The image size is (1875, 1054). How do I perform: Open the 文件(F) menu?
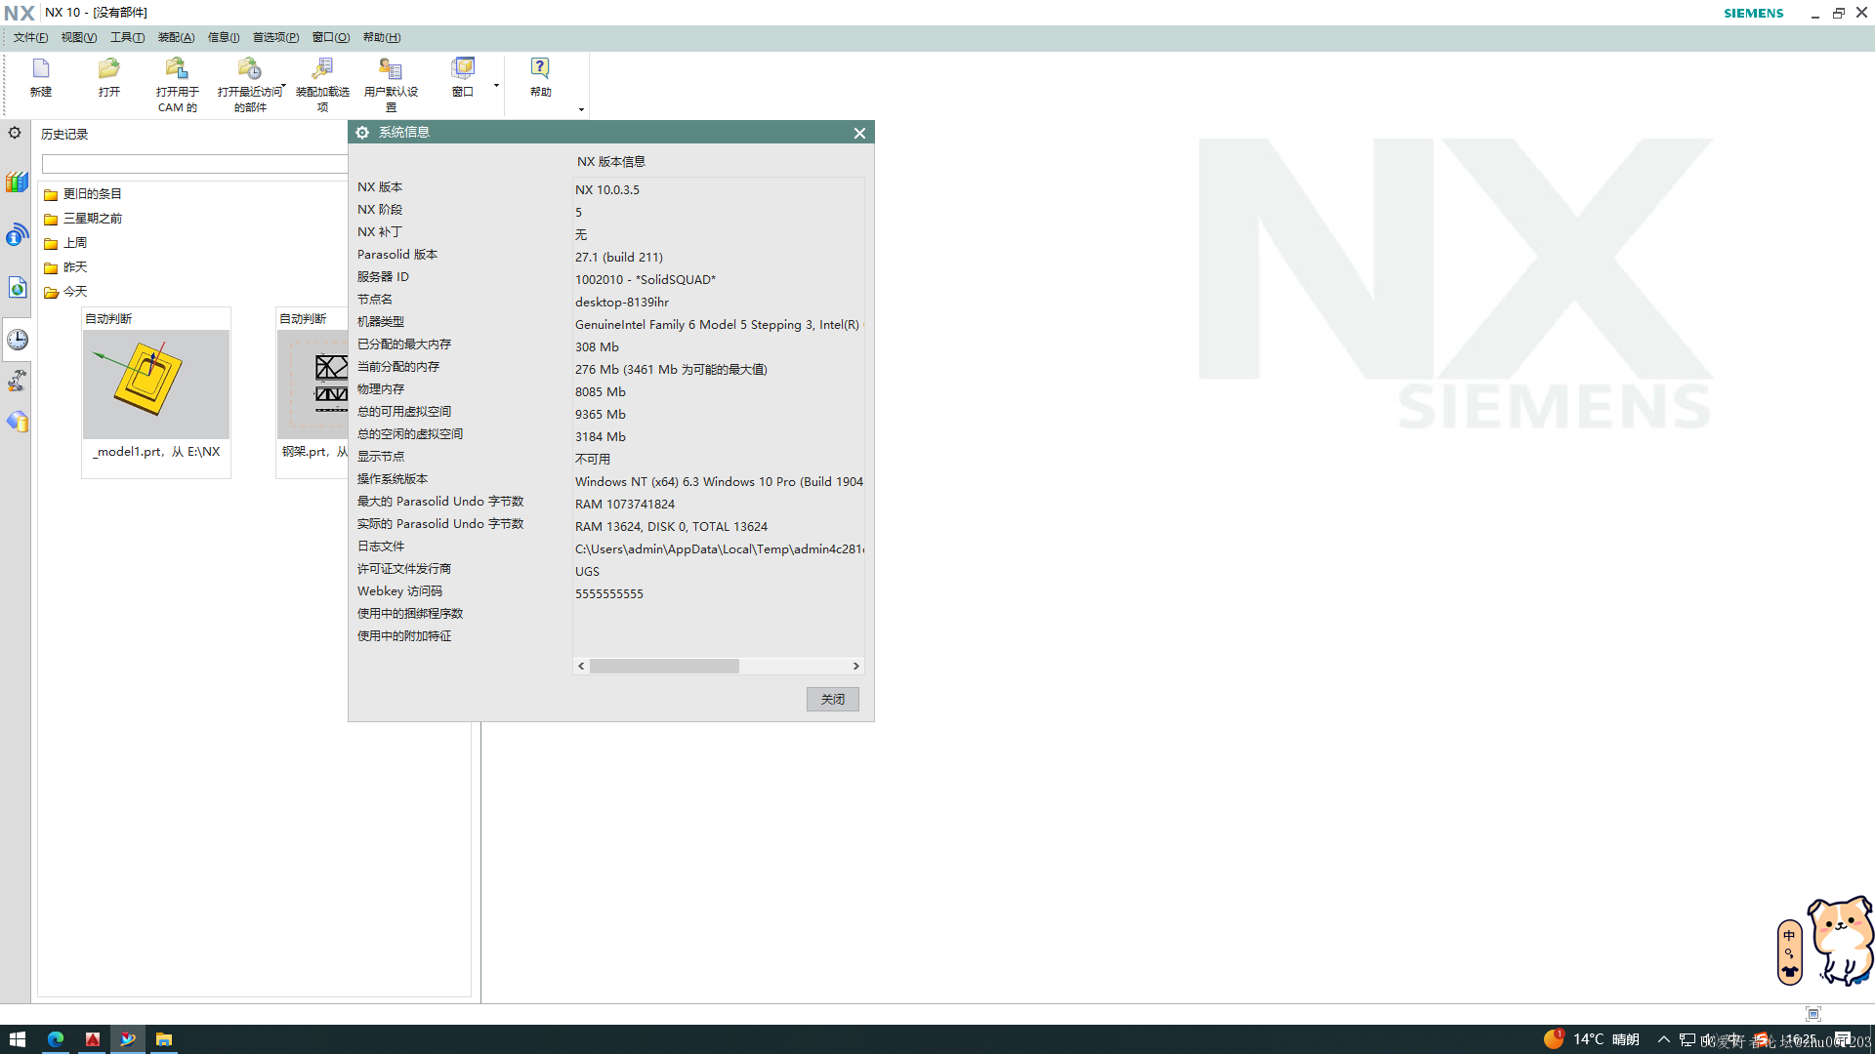coord(30,37)
